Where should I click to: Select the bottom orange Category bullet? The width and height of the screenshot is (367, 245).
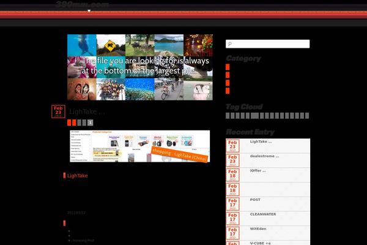point(228,91)
